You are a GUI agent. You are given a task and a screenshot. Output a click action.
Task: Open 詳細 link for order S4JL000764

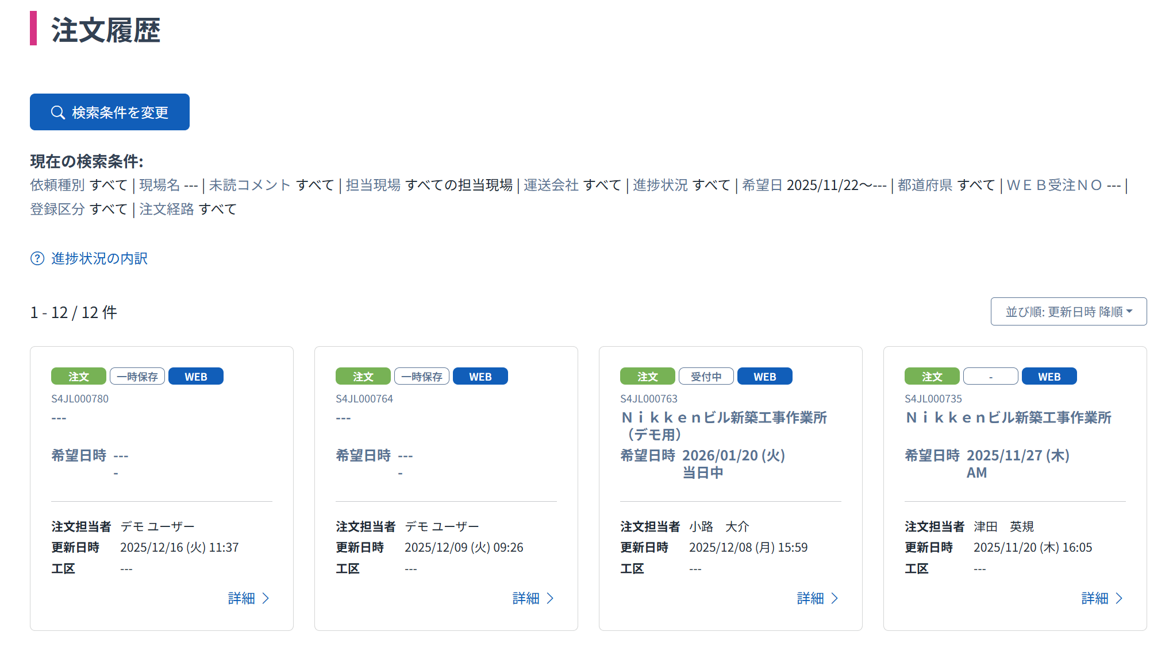tap(526, 598)
